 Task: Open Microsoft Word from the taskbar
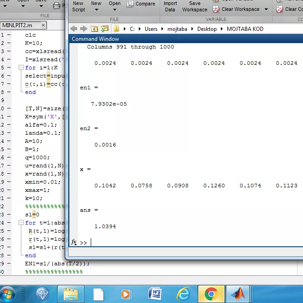coord(155,294)
